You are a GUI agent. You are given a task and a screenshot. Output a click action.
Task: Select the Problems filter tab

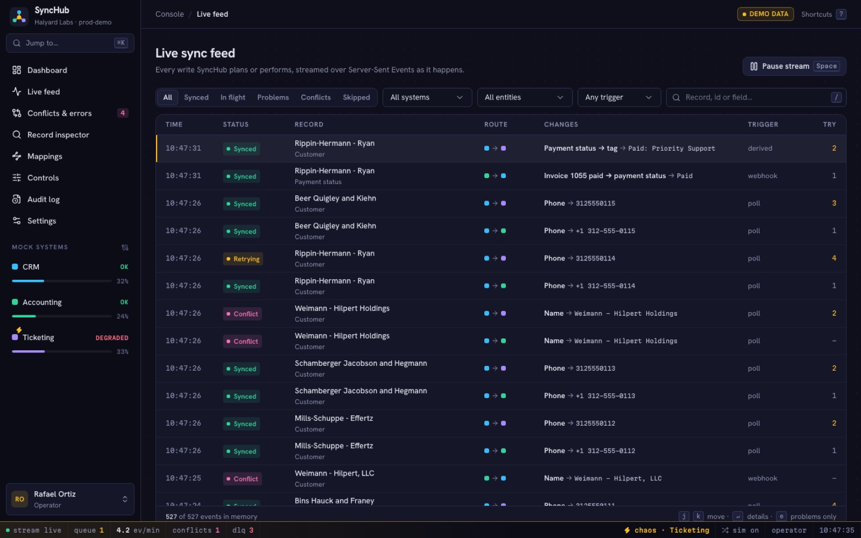273,97
